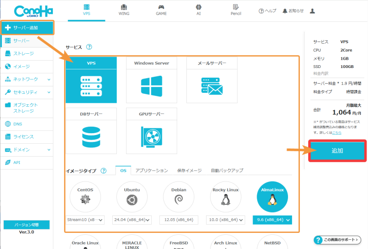Click the ネットワーク sidebar icon

coord(8,79)
